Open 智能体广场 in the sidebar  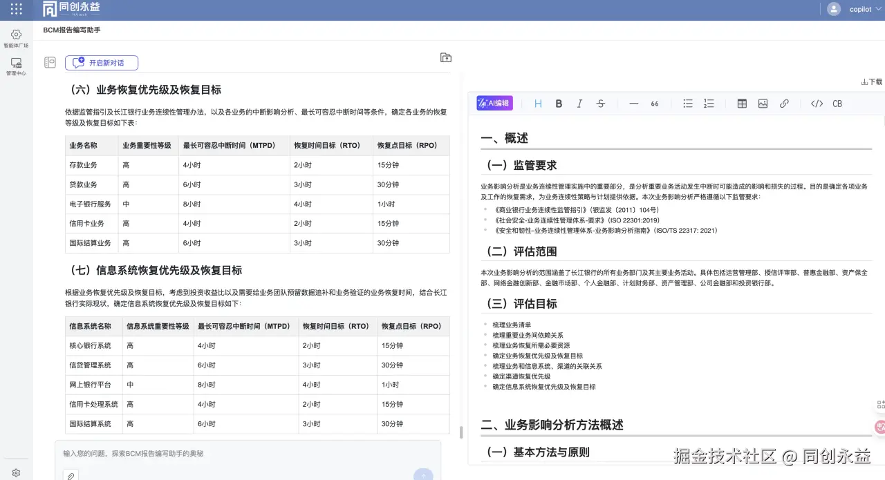(x=16, y=38)
